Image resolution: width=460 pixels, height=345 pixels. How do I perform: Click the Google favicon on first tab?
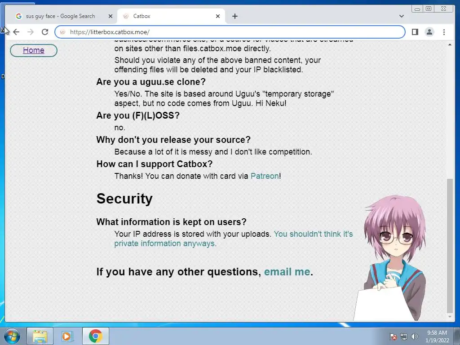(x=19, y=17)
